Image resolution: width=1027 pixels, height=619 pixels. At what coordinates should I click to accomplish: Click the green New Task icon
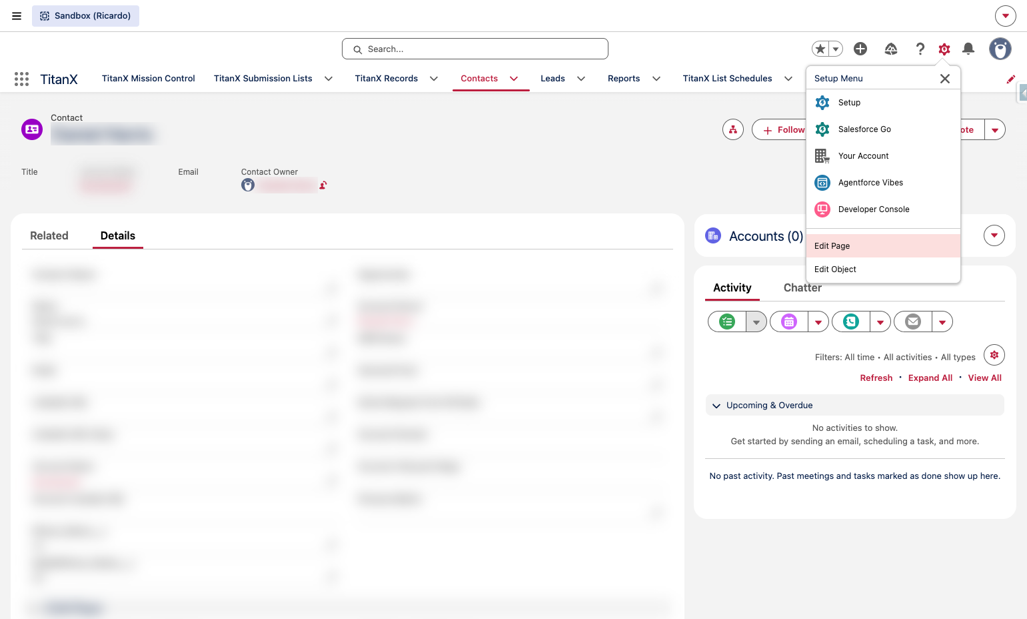pyautogui.click(x=727, y=322)
